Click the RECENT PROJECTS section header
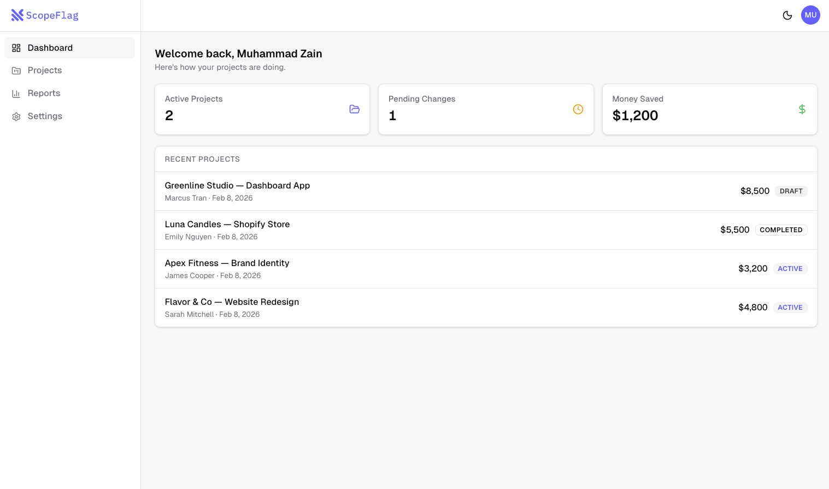Screen dimensions: 829x489 (x=202, y=159)
